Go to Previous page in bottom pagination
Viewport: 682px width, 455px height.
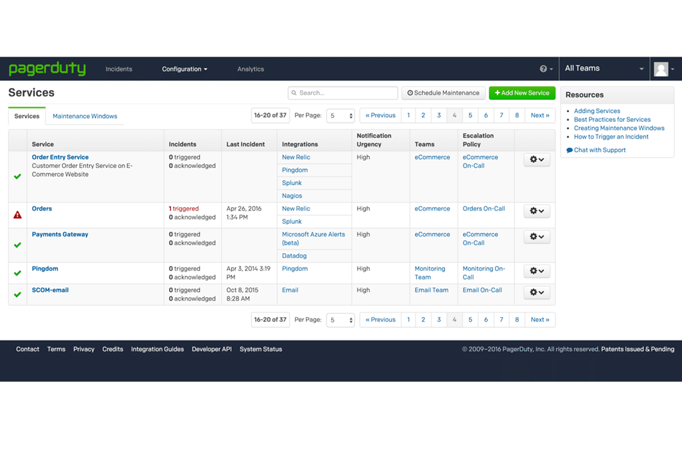click(x=380, y=320)
